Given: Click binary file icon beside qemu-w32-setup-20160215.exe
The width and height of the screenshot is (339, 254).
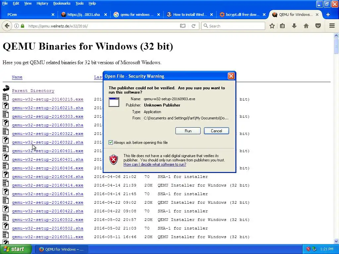Looking at the screenshot, I should point(6,97).
